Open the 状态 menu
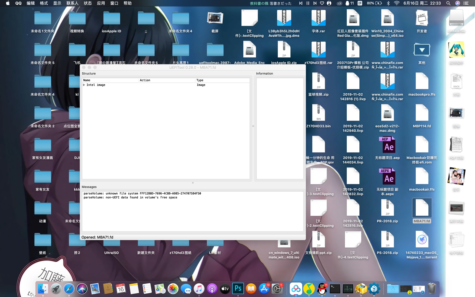The height and width of the screenshot is (297, 475). (88, 3)
